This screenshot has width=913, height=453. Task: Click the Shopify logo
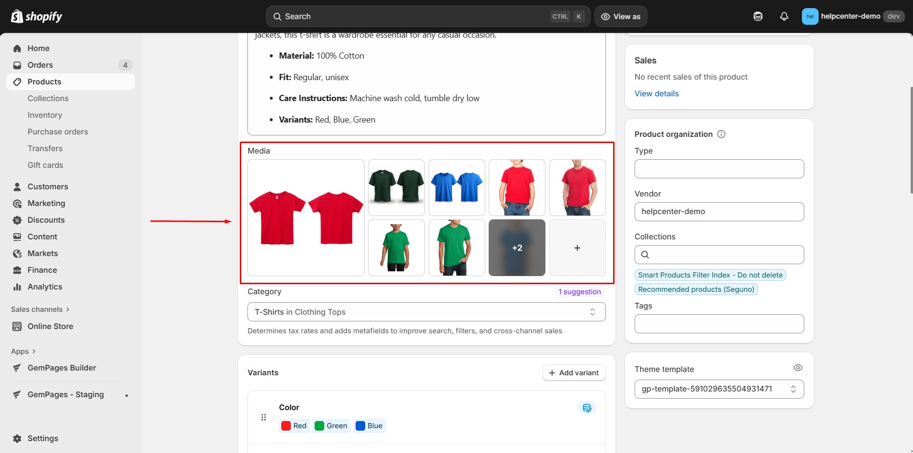[x=37, y=17]
